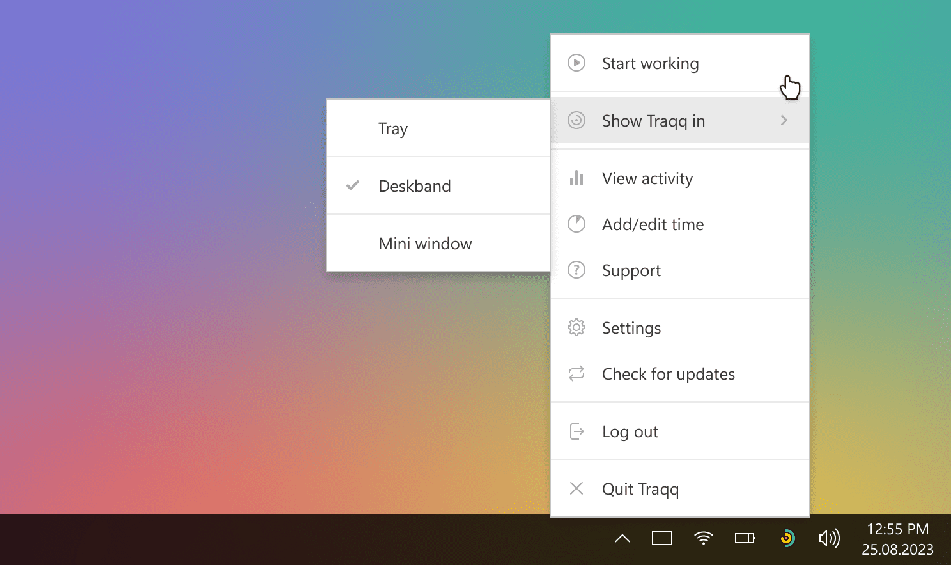Select the checked Deskband option
The height and width of the screenshot is (565, 951).
438,186
